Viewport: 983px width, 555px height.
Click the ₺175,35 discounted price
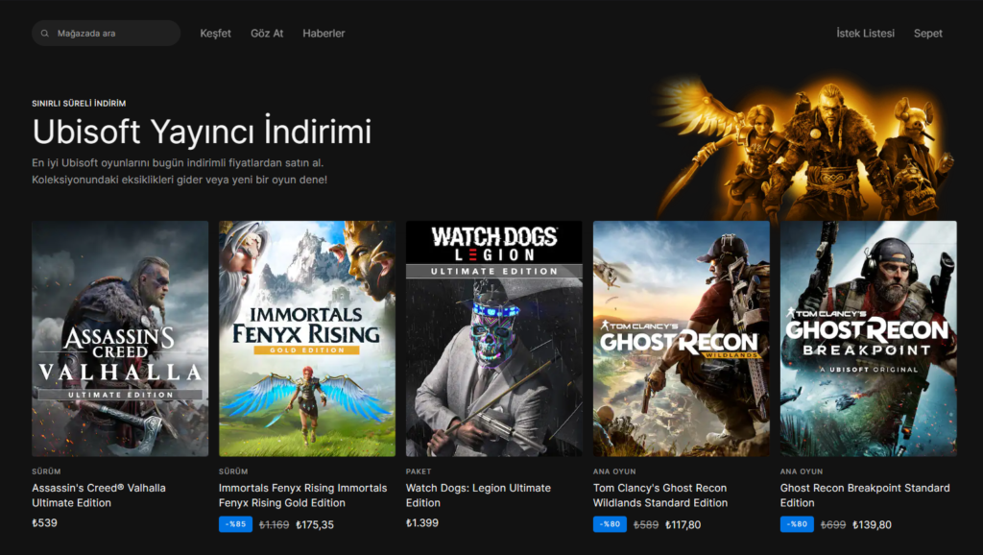[x=315, y=525]
